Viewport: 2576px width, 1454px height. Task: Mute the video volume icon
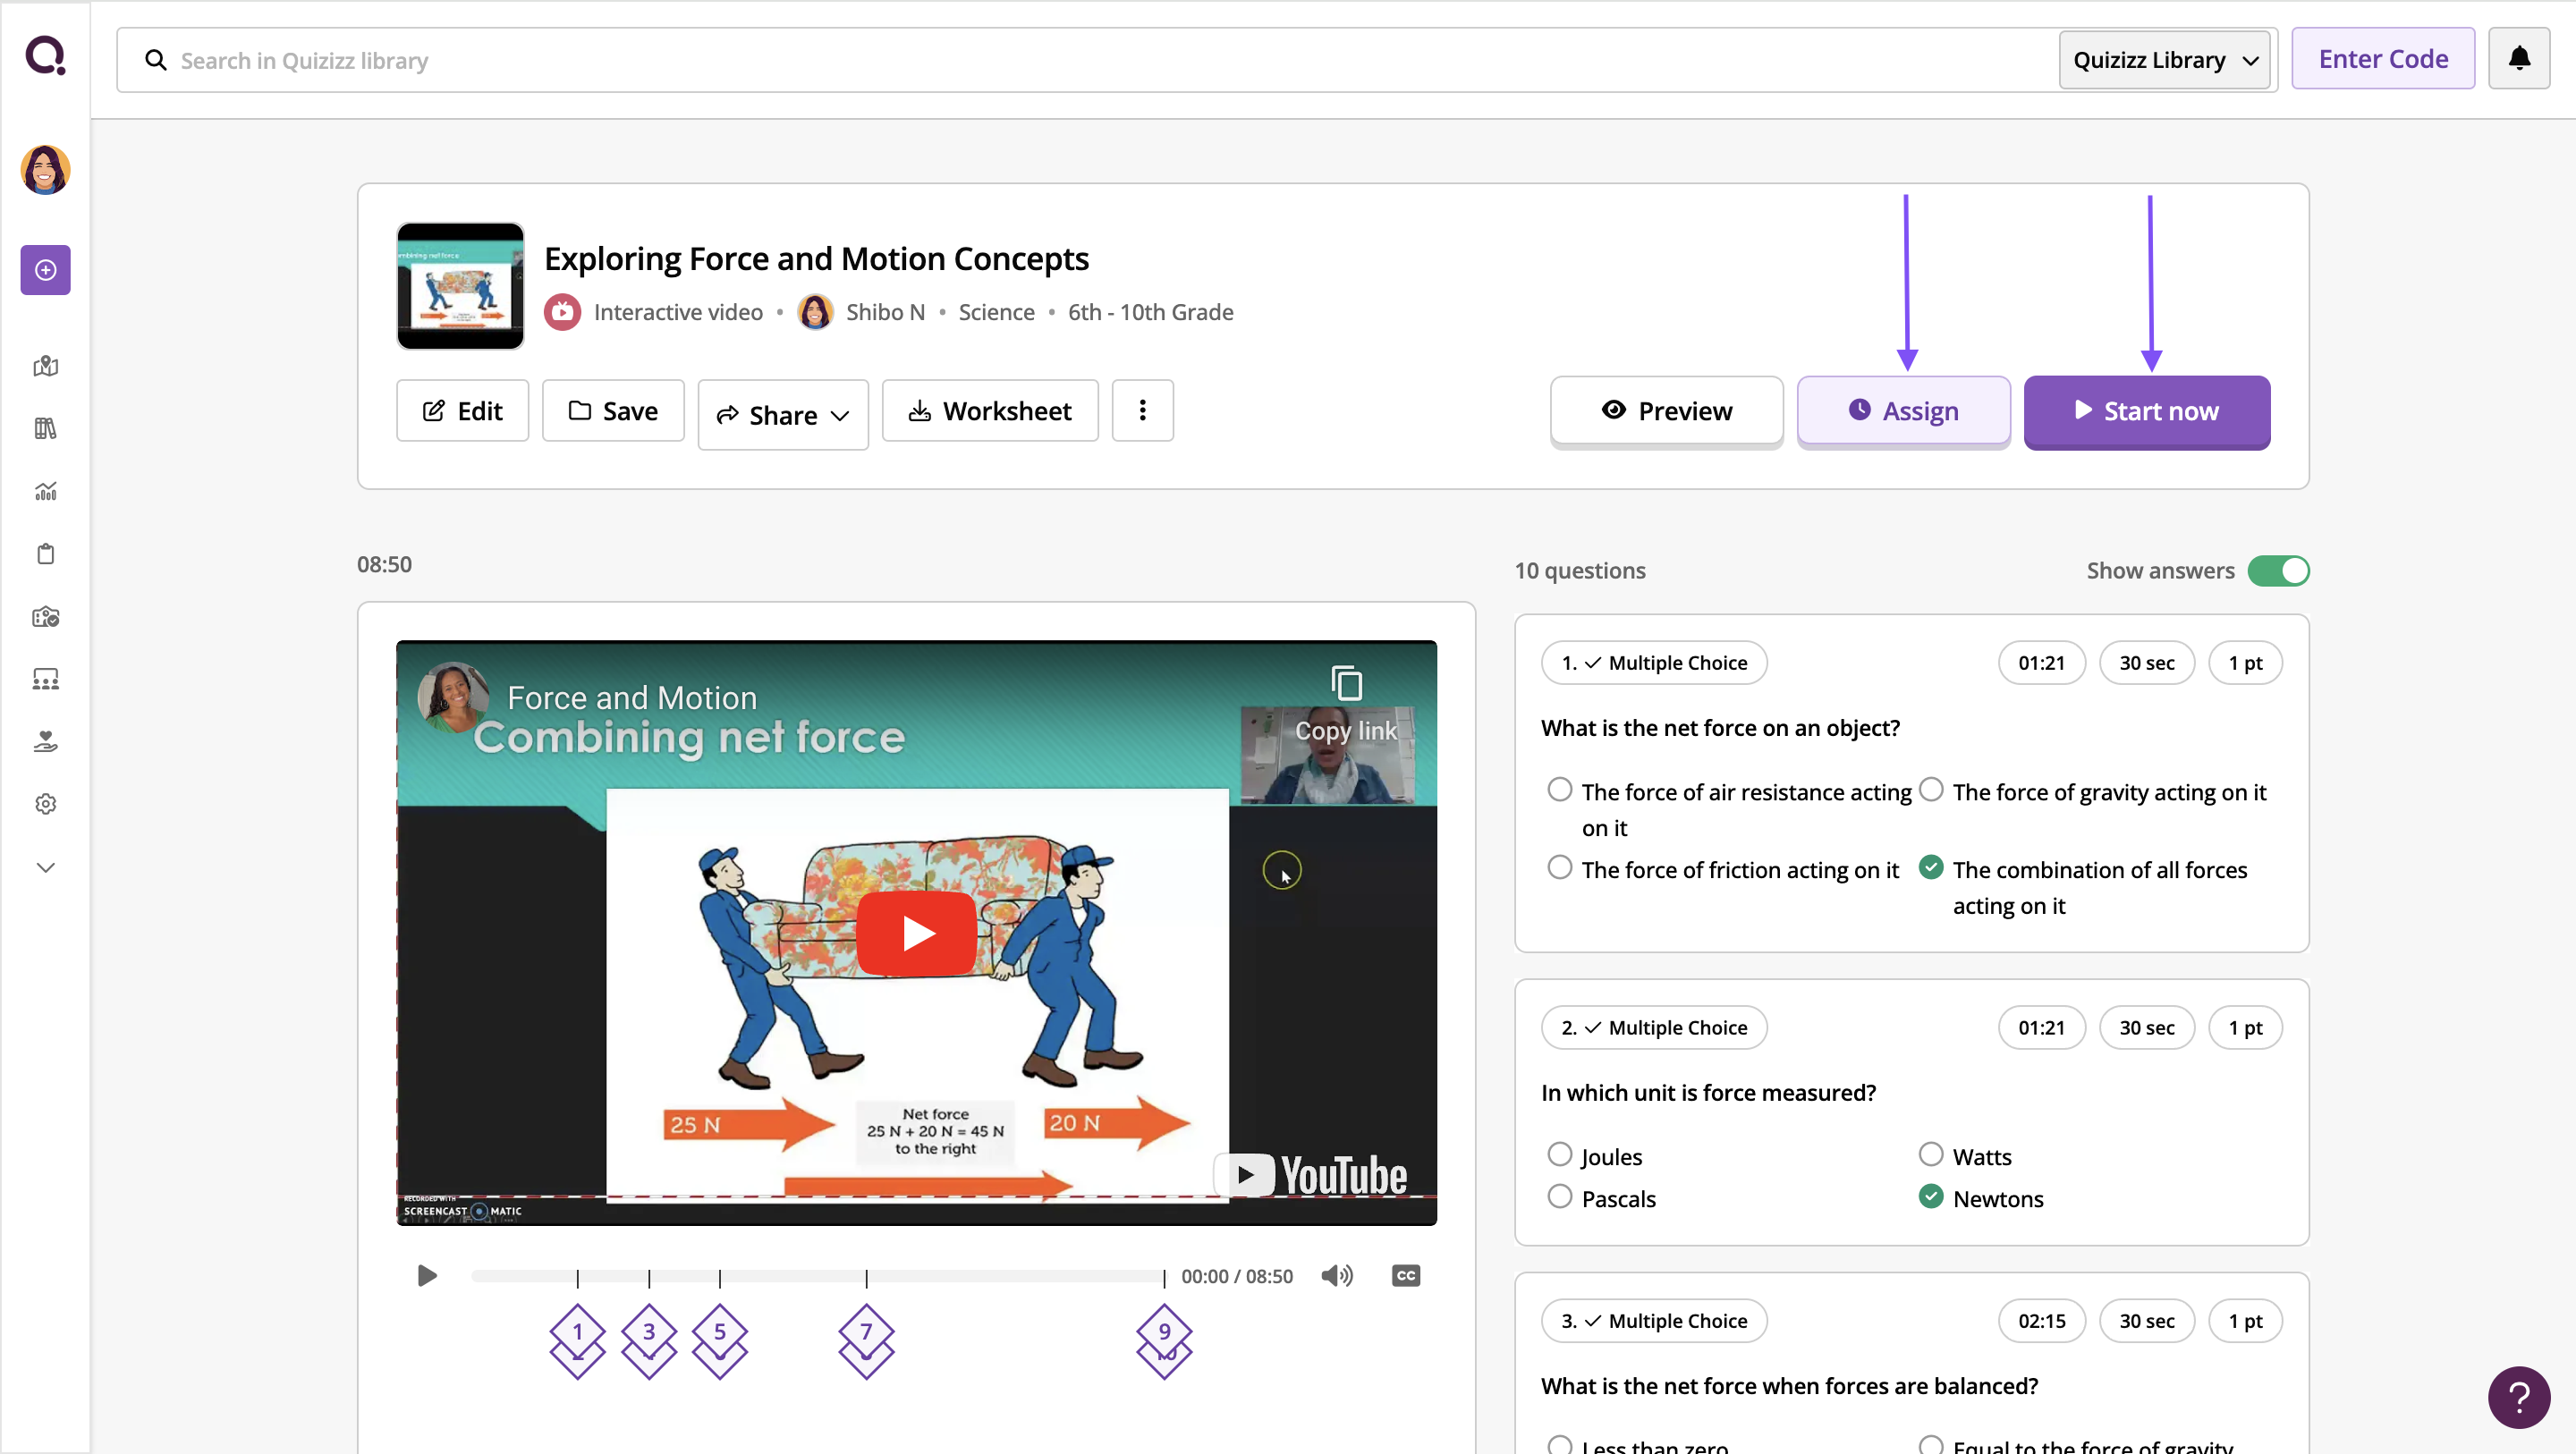point(1336,1276)
